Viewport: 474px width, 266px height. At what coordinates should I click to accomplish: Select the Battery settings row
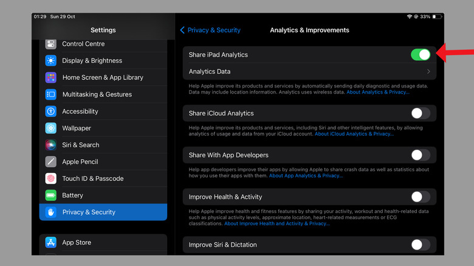(x=103, y=196)
